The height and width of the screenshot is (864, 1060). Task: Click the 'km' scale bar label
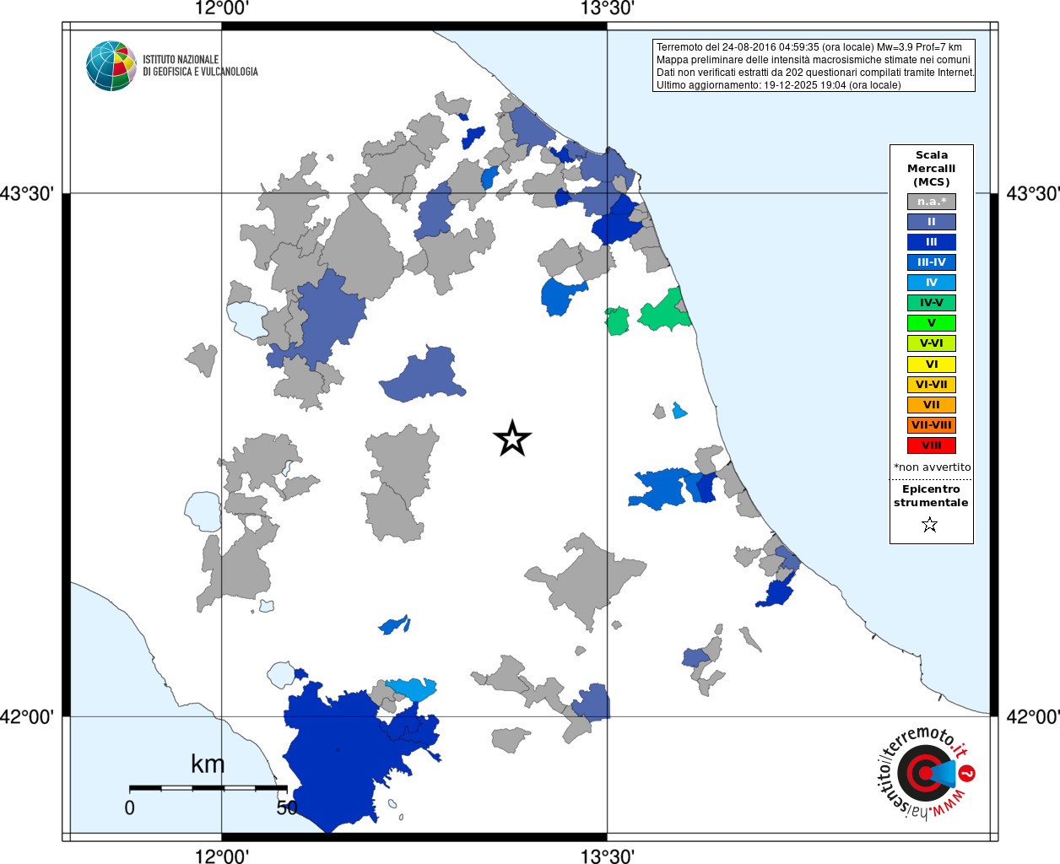208,764
